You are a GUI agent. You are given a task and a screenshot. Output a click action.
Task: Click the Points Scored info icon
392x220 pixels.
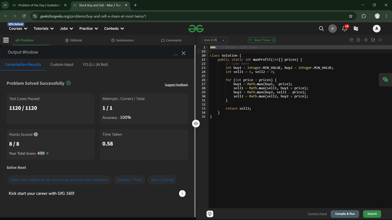point(36,134)
